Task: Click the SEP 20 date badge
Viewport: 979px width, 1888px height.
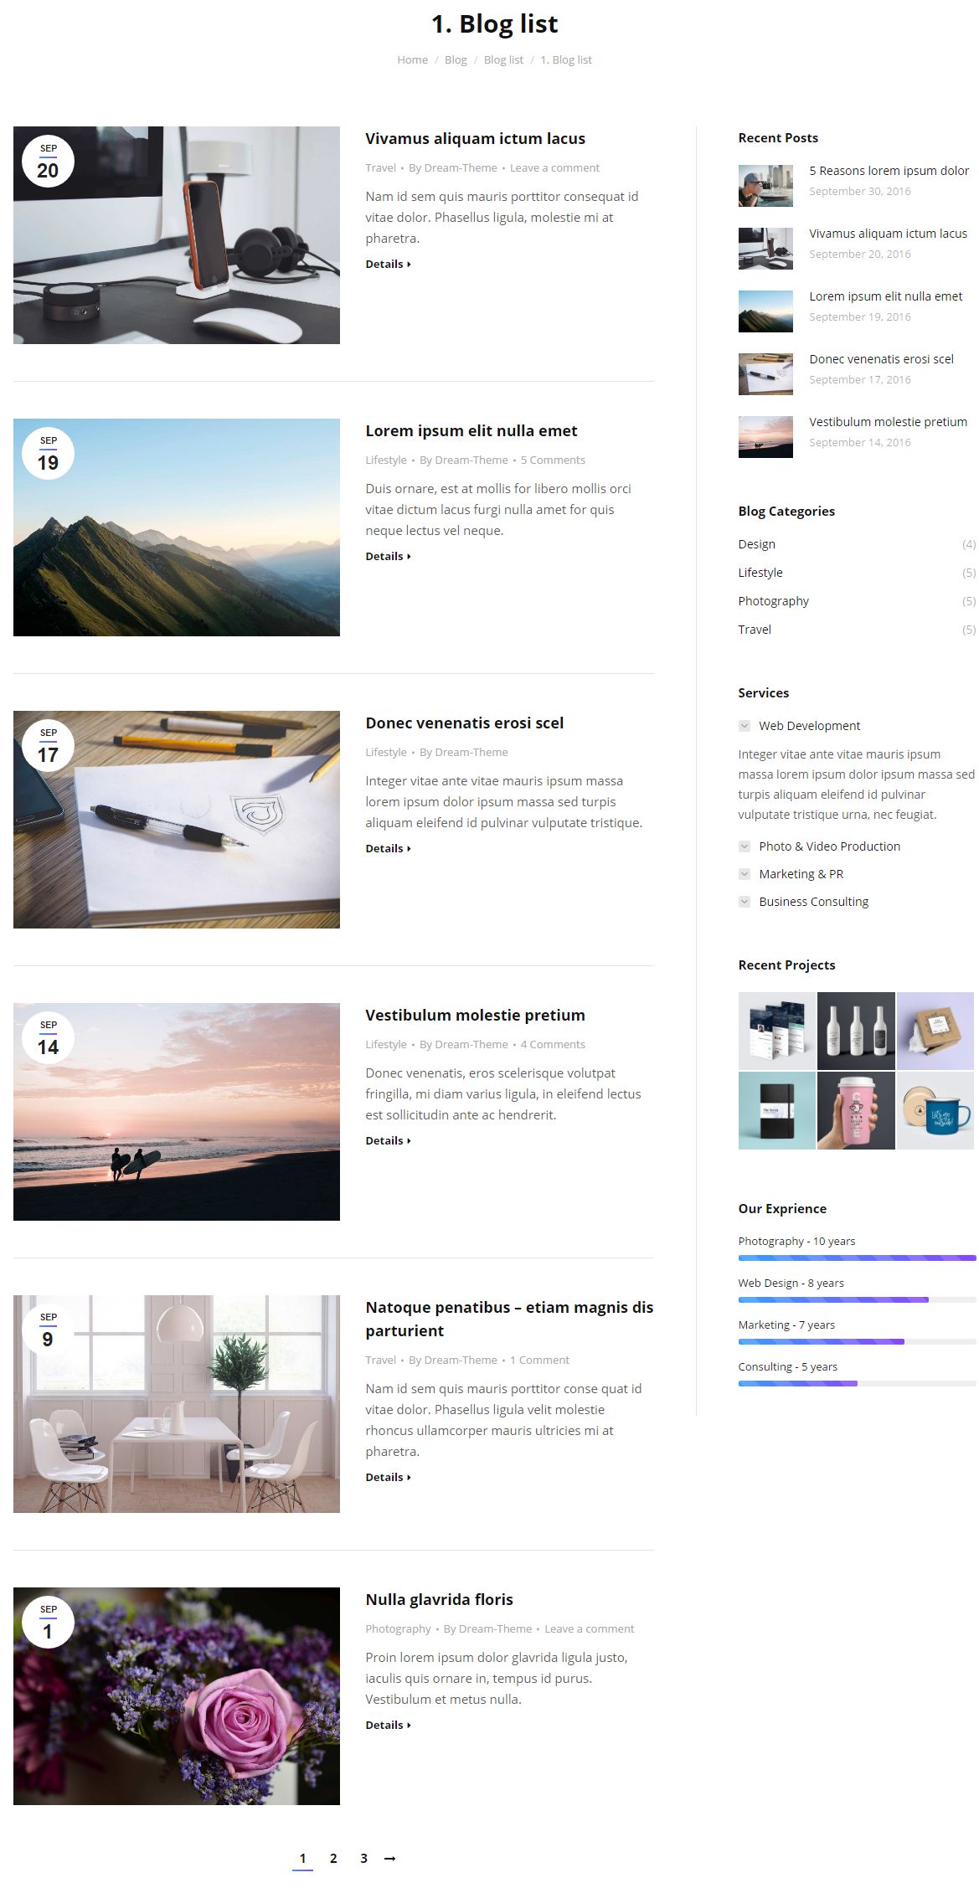Action: pos(48,162)
